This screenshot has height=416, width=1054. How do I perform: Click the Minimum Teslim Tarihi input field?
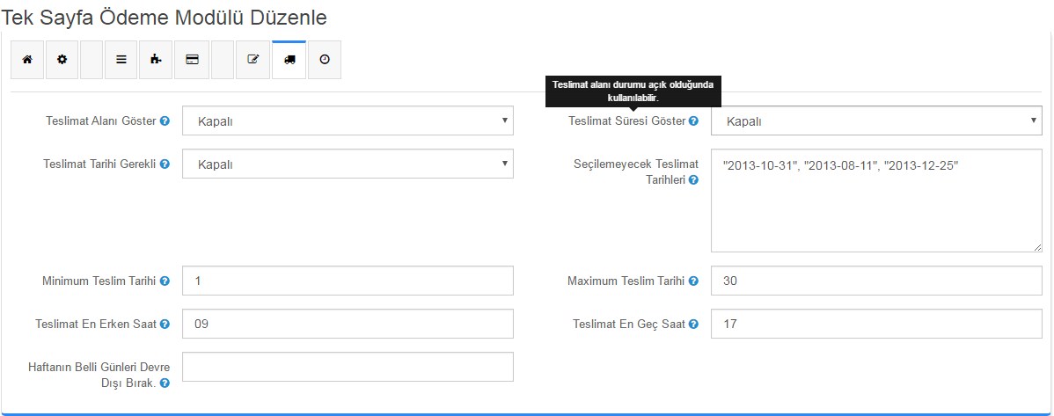click(348, 281)
